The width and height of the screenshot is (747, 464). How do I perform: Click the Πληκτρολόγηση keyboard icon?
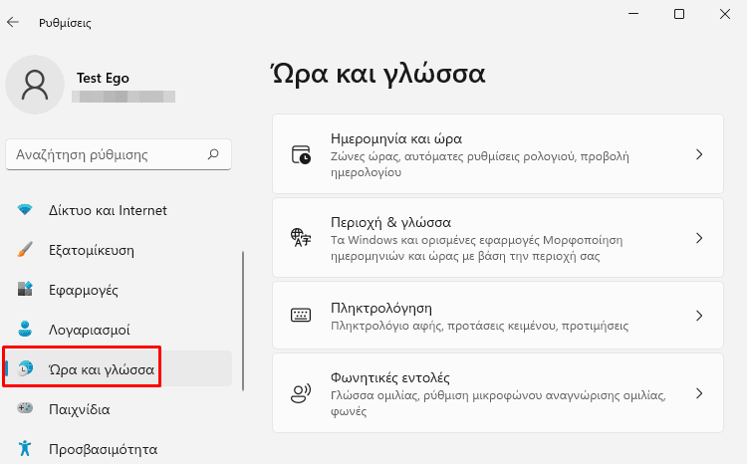coord(301,316)
